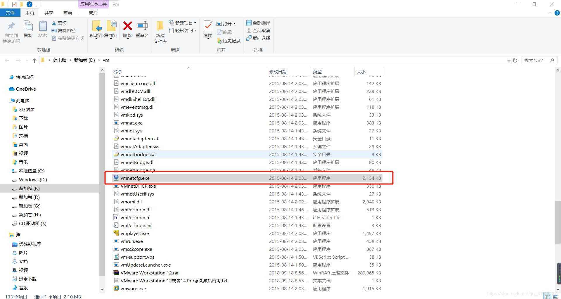The image size is (561, 299).
Task: Open the address bar history dropdown
Action: (509, 60)
